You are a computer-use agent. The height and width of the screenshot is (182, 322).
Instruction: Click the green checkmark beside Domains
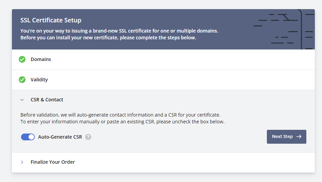(x=22, y=59)
